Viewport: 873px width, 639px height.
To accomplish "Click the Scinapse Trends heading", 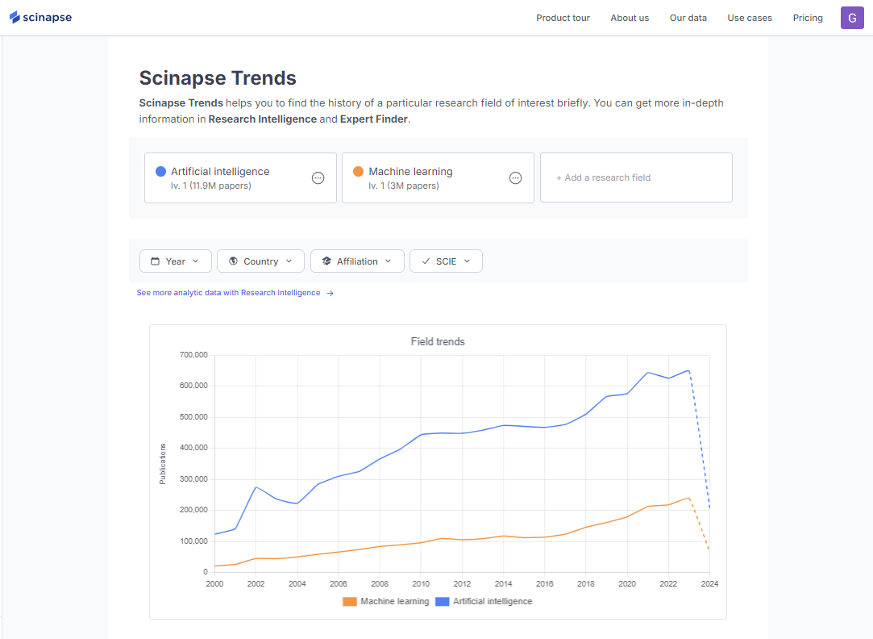I will tap(218, 78).
